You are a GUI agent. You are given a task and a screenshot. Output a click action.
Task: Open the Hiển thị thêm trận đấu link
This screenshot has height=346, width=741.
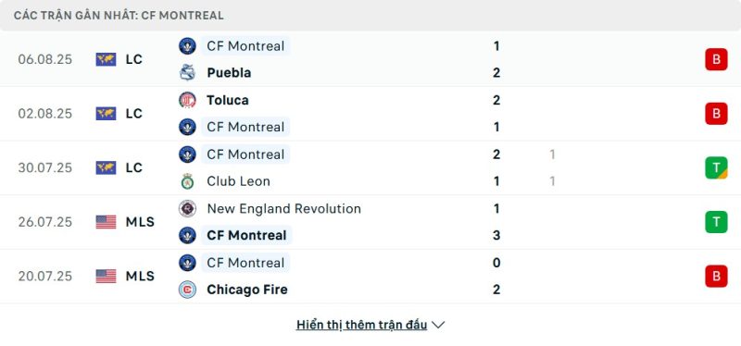361,325
